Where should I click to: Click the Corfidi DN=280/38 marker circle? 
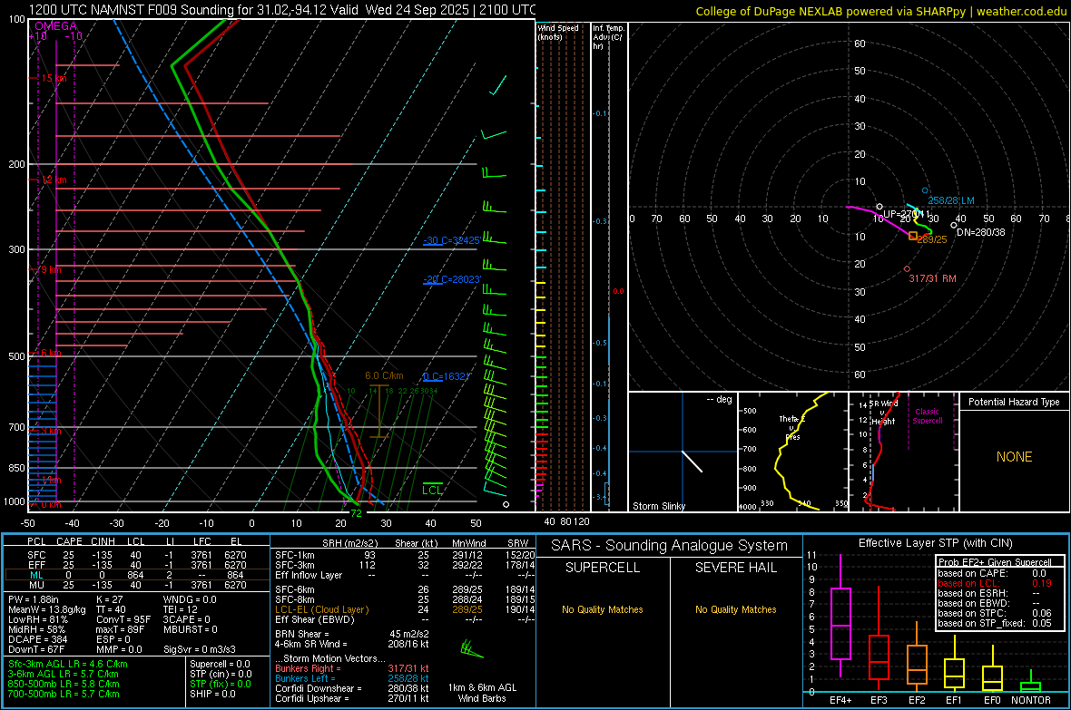pyautogui.click(x=954, y=225)
